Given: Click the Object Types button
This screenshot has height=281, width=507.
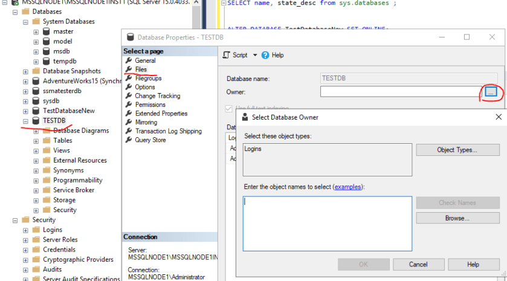Looking at the screenshot, I should pyautogui.click(x=457, y=150).
